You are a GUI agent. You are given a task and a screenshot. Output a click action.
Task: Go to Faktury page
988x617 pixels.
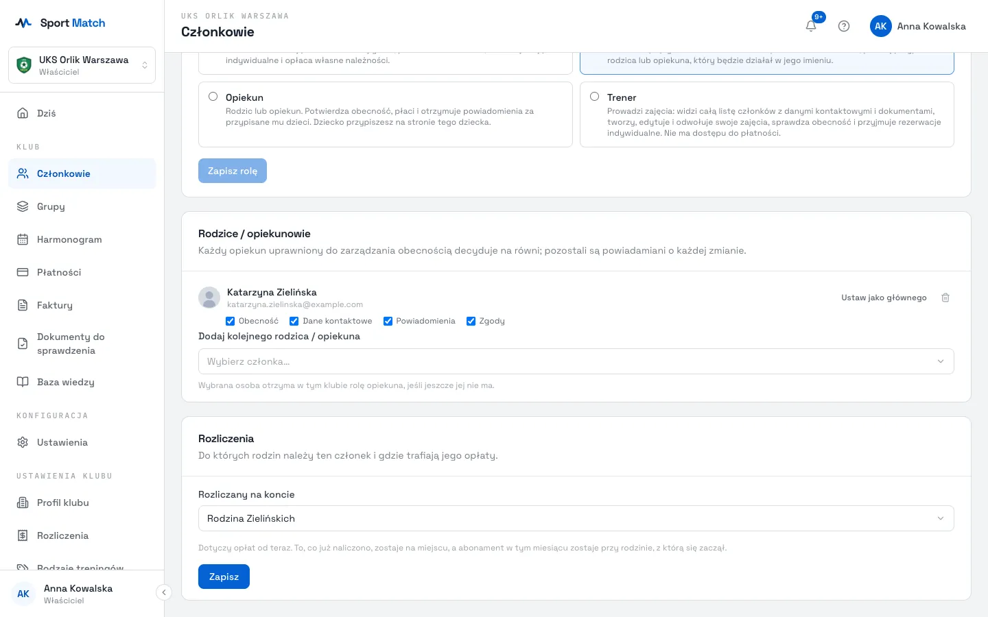(x=82, y=305)
